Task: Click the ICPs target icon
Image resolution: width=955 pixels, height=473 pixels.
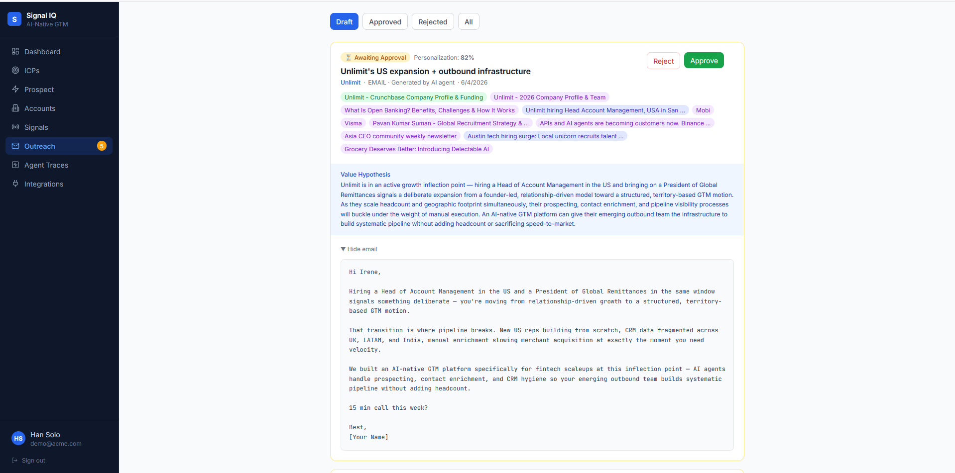Action: (x=15, y=70)
